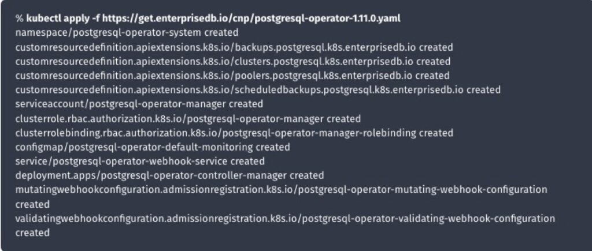Click the clusterrolebinding manager-rolebinding line
Viewport: 592px width, 251px height.
(x=234, y=133)
